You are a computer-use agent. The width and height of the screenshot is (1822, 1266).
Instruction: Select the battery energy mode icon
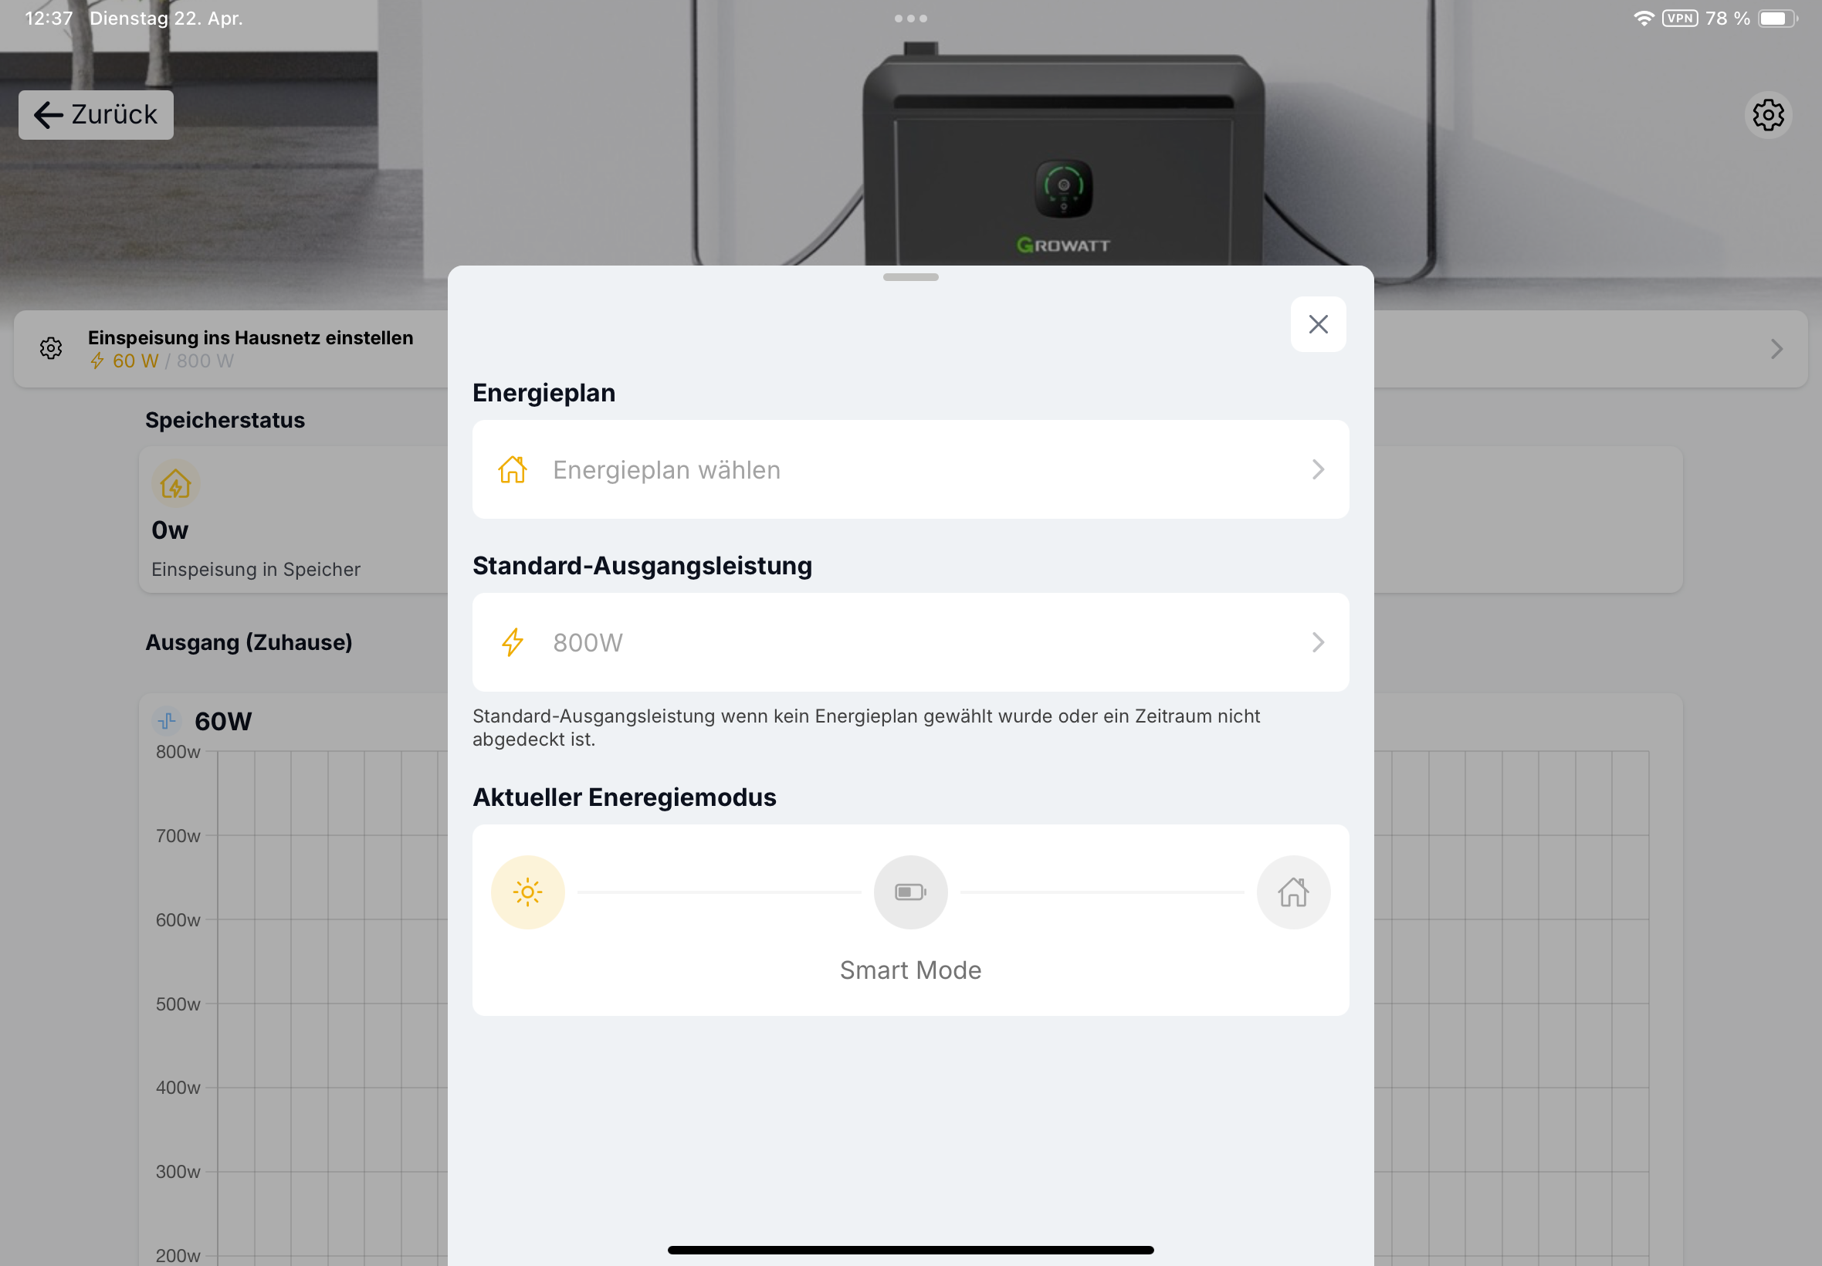(x=910, y=892)
